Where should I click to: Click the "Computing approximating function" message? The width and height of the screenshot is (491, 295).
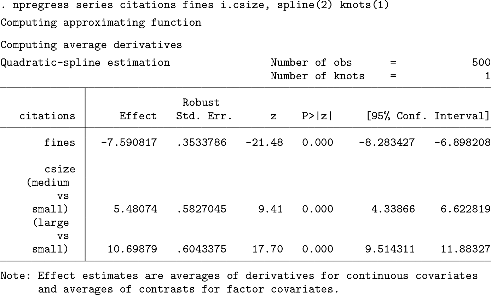point(101,23)
